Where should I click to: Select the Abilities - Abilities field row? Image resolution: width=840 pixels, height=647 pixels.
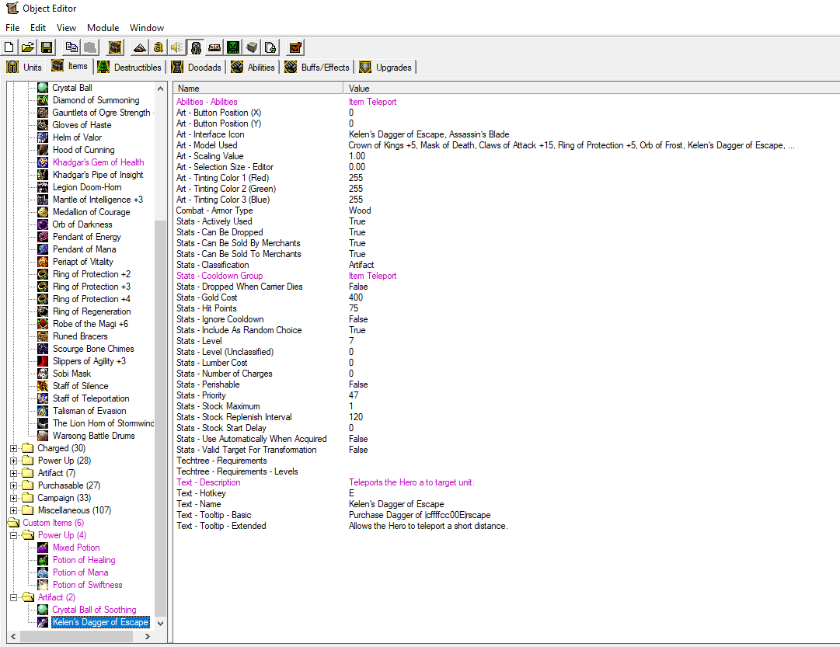tap(506, 102)
